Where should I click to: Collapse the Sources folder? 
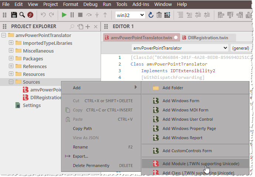11,82
